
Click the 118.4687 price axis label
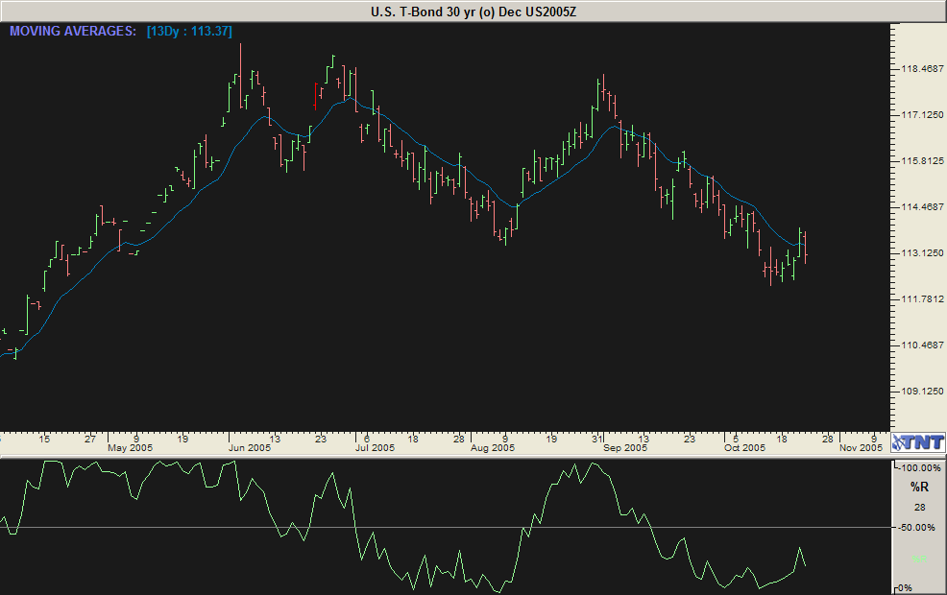(x=919, y=69)
